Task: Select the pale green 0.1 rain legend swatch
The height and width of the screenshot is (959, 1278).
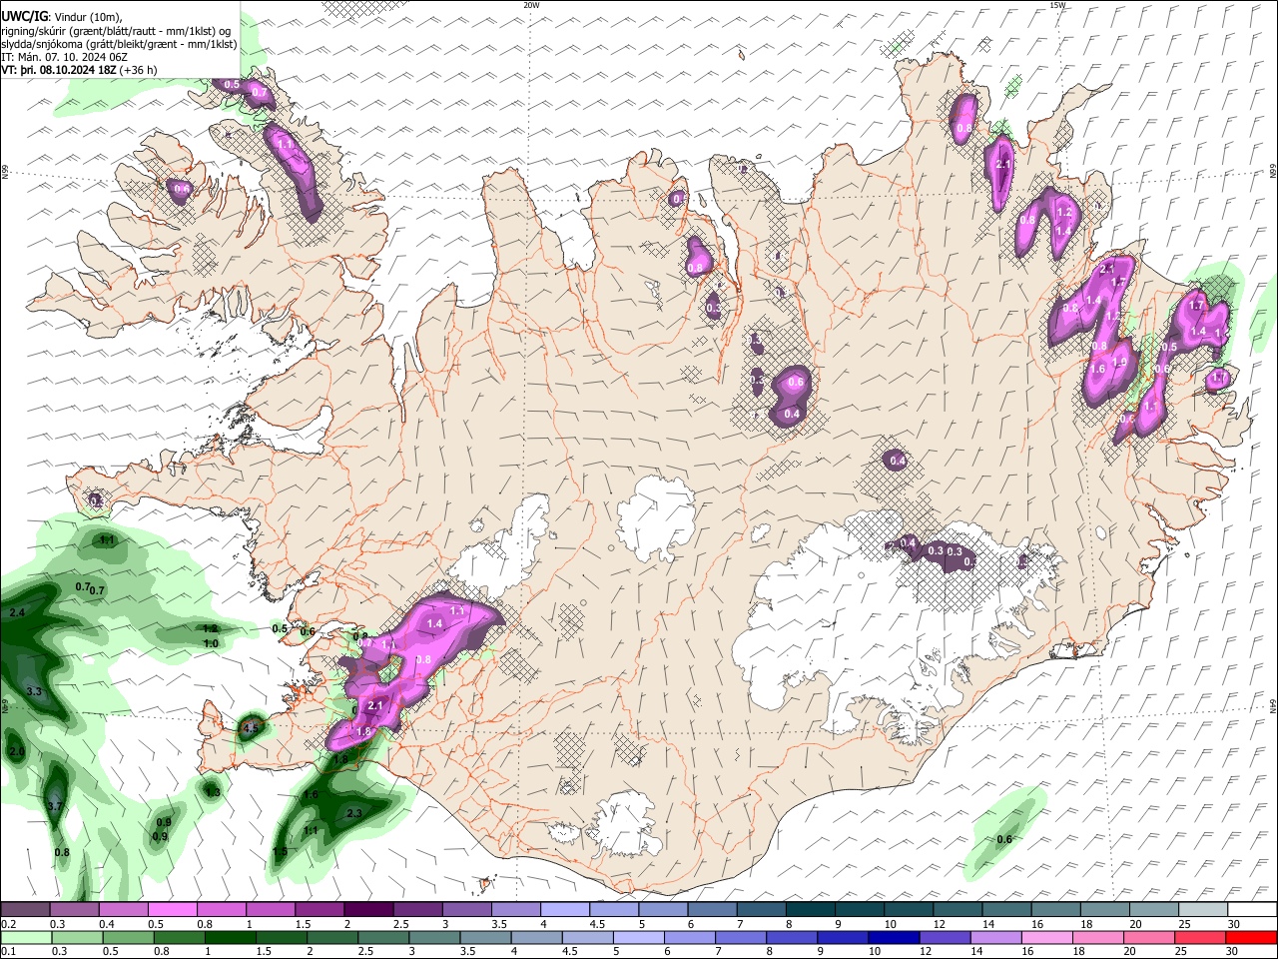Action: coord(26,937)
